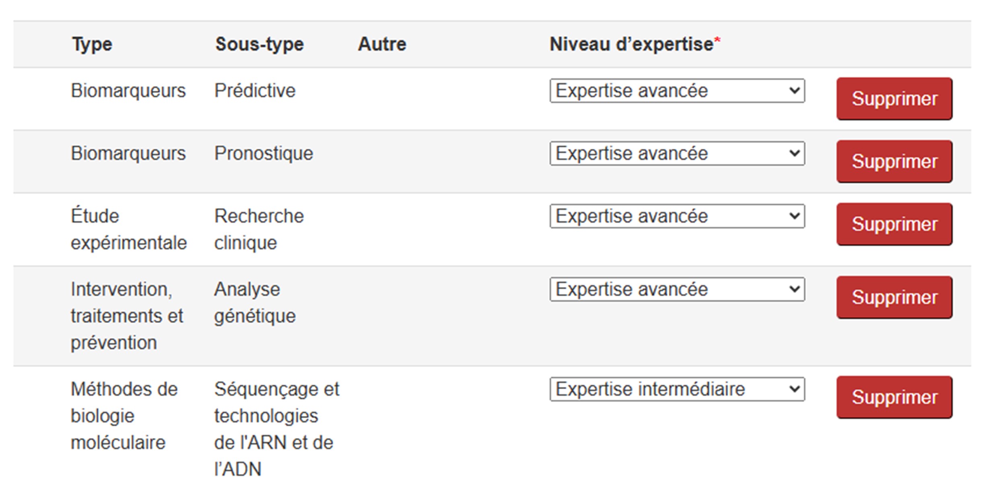Select the Méthodes de biologie moléculaire cell
998x491 pixels.
(124, 416)
